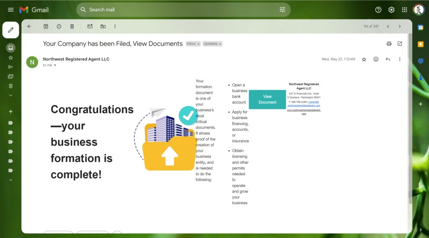Image resolution: width=429 pixels, height=238 pixels.
Task: Open Trash in left sidebar
Action: [10, 86]
